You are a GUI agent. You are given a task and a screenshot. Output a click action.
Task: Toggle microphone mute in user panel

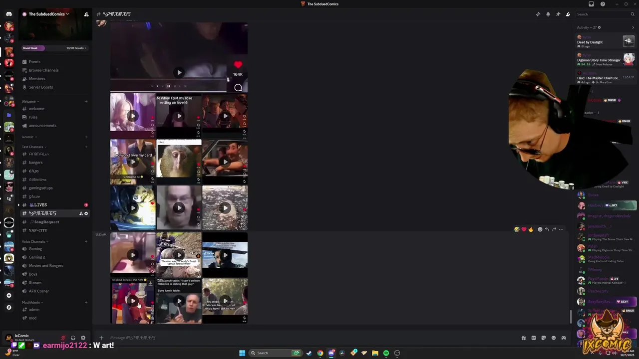click(63, 338)
